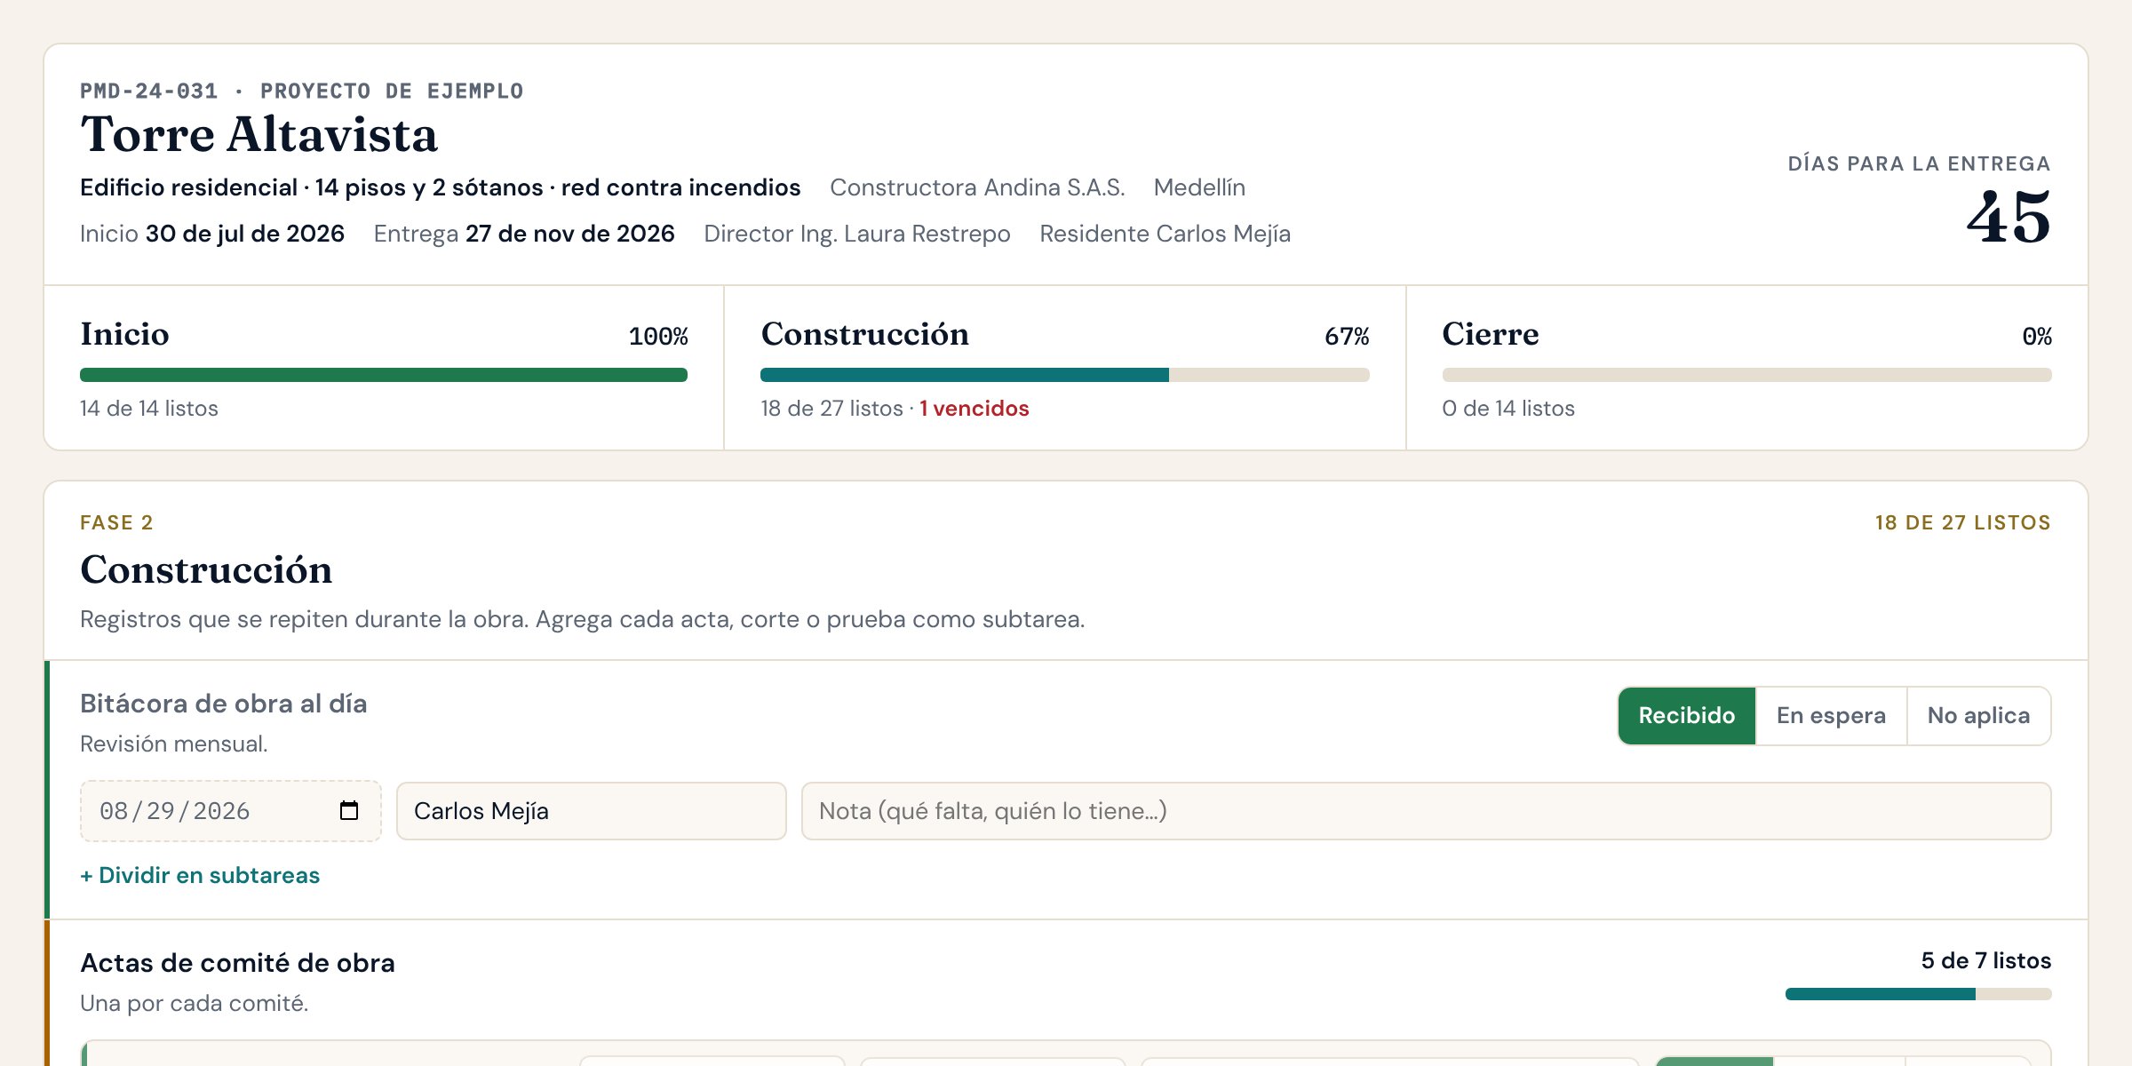Click the 08/29/2026 date field
The image size is (2132, 1066).
click(231, 811)
